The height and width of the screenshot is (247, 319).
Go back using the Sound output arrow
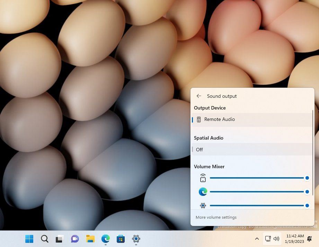(x=199, y=96)
